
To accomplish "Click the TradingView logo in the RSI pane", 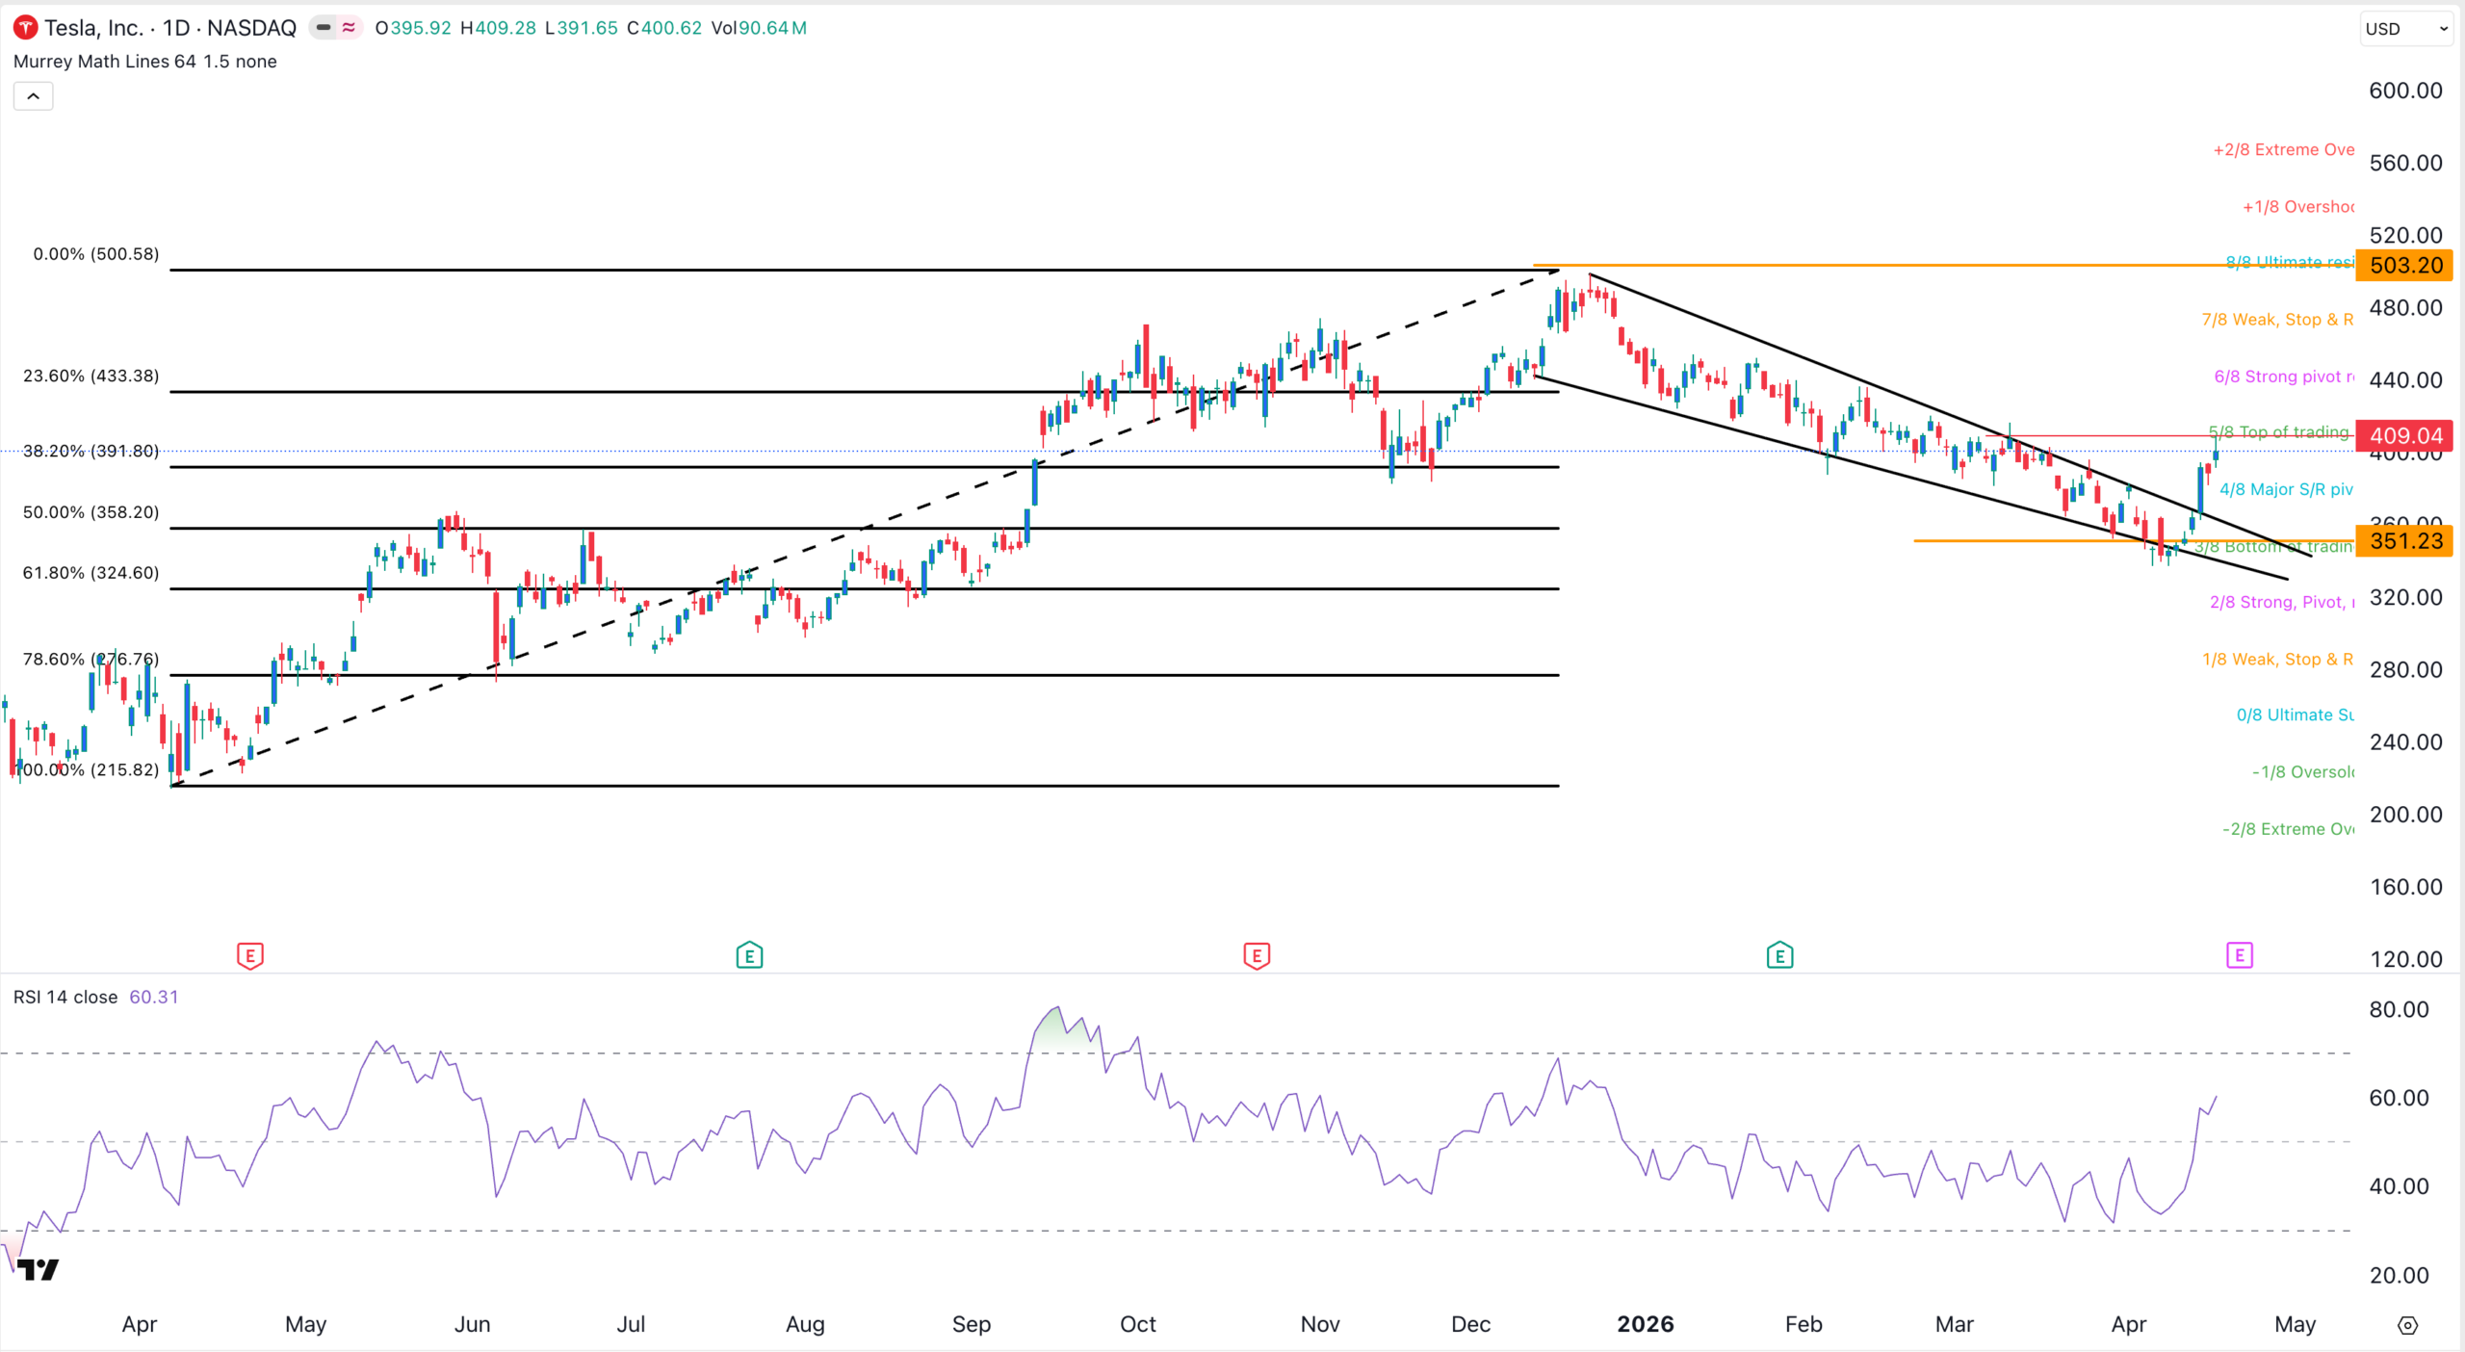I will (x=39, y=1270).
